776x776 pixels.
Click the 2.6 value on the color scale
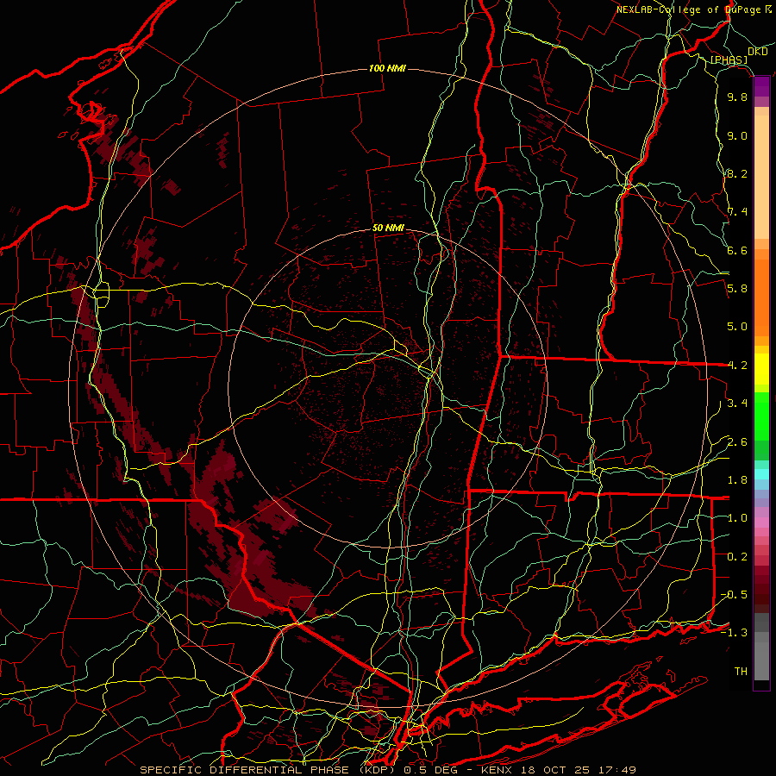click(737, 442)
